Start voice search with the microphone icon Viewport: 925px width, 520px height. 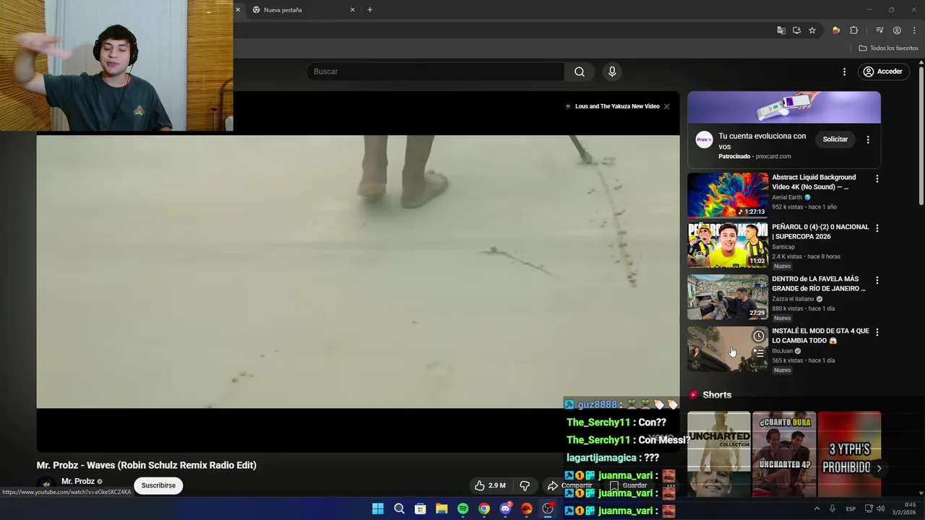point(612,71)
